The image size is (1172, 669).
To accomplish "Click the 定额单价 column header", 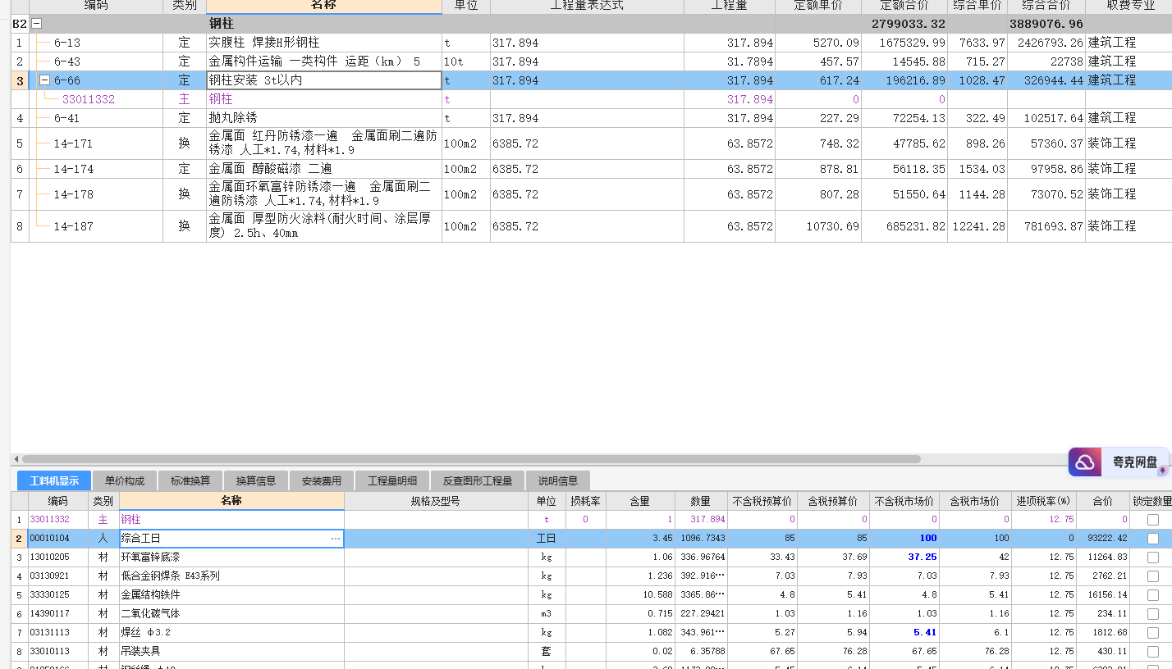I will pyautogui.click(x=818, y=7).
